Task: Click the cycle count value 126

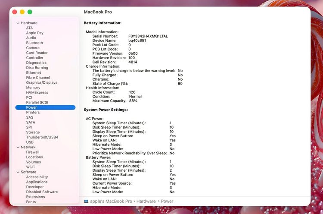Action: click(x=132, y=92)
